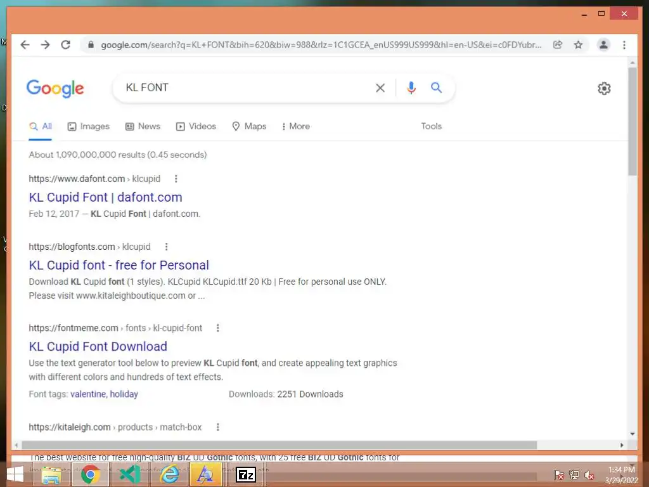Image resolution: width=649 pixels, height=487 pixels.
Task: Switch to News results tab
Action: click(x=143, y=126)
